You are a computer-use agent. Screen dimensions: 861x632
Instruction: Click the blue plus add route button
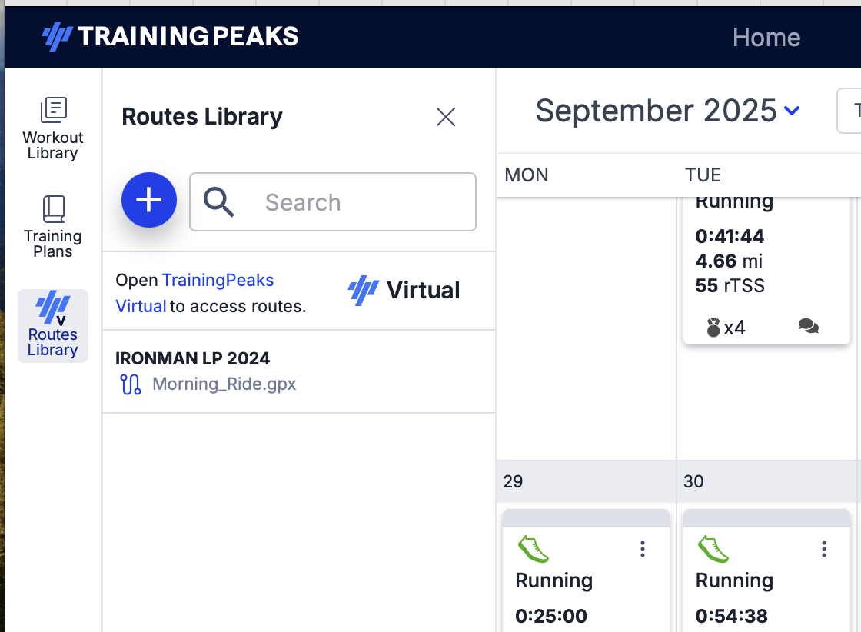[x=149, y=200]
